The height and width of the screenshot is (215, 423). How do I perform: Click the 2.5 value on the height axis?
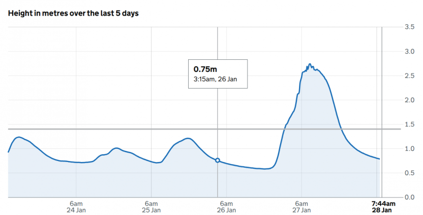(409, 76)
